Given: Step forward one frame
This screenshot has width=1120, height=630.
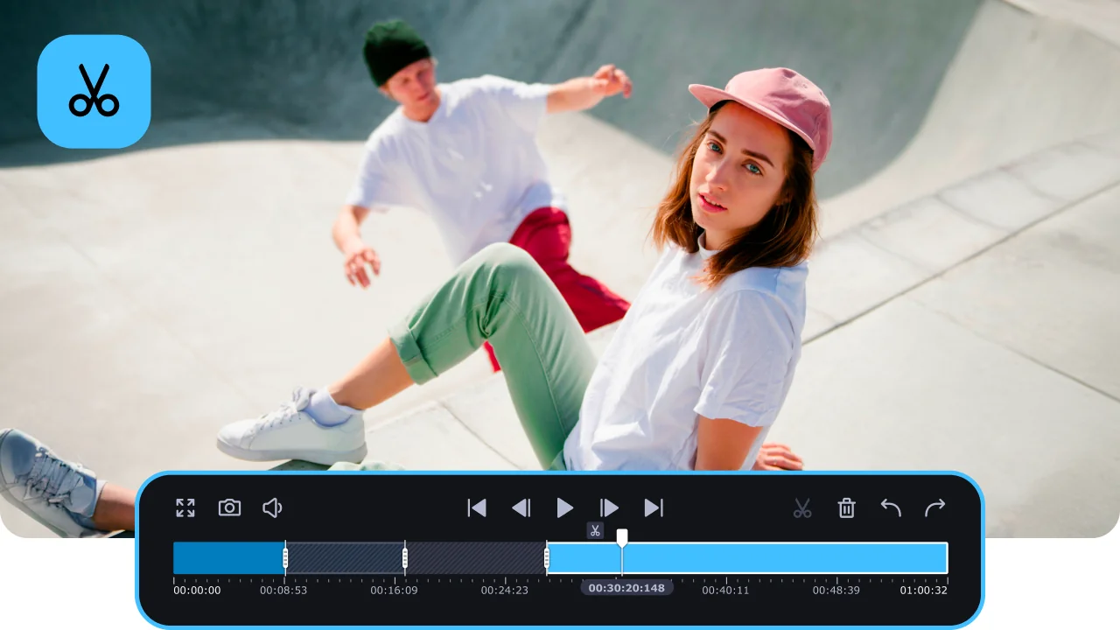Looking at the screenshot, I should [x=609, y=507].
